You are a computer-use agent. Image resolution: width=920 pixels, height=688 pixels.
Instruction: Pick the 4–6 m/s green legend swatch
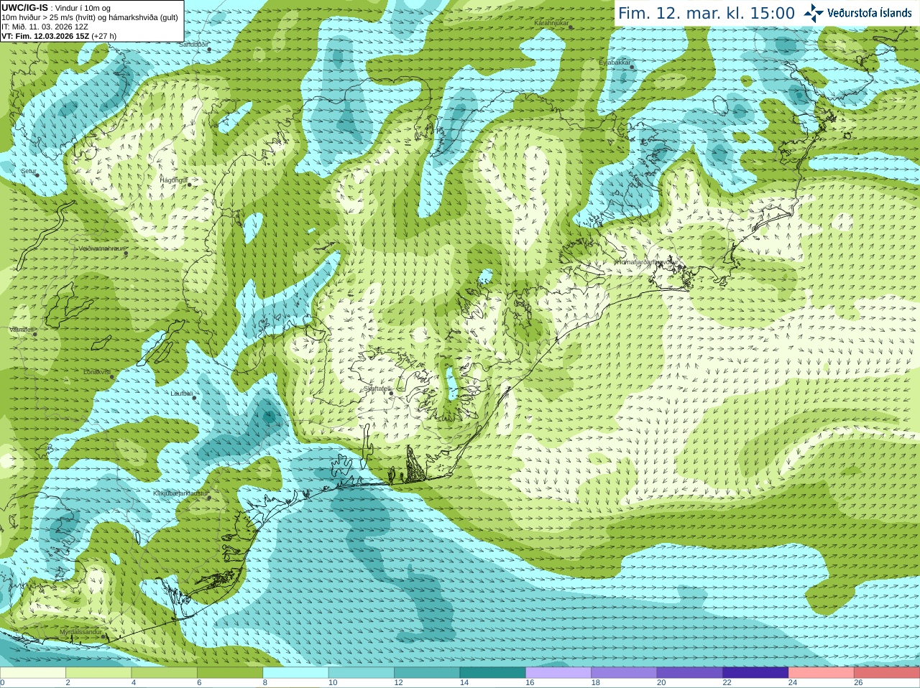click(x=165, y=673)
